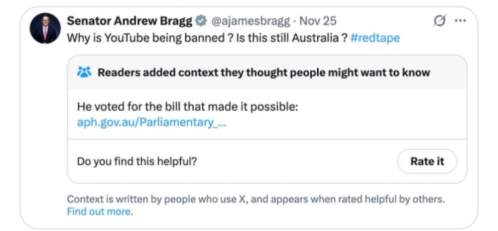Click the 'Readers added context' header text
Image resolution: width=498 pixels, height=231 pixels.
pos(263,73)
